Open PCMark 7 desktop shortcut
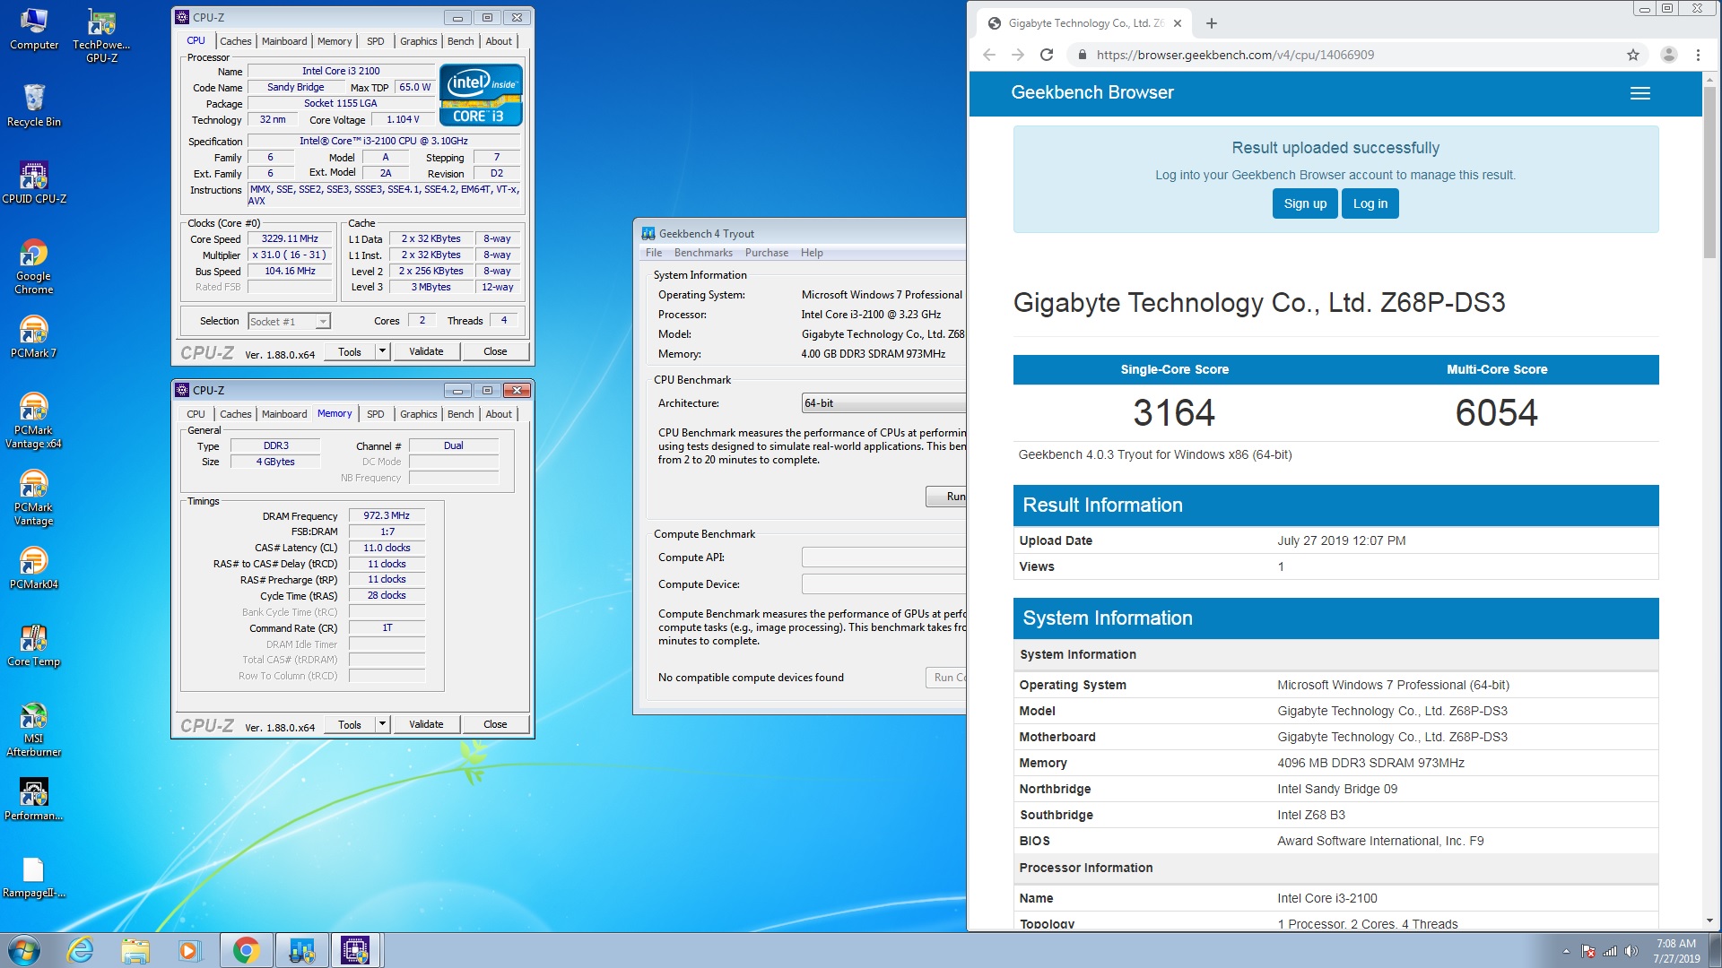1722x968 pixels. coord(34,337)
